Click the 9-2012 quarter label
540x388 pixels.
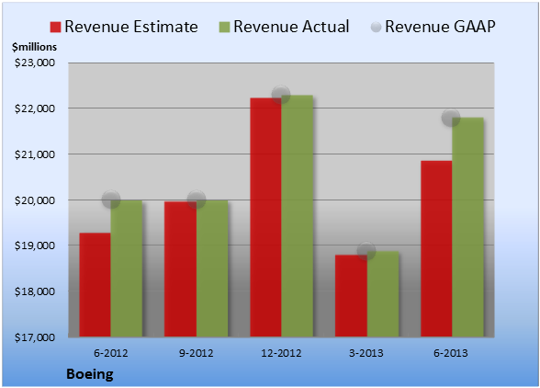pos(197,353)
